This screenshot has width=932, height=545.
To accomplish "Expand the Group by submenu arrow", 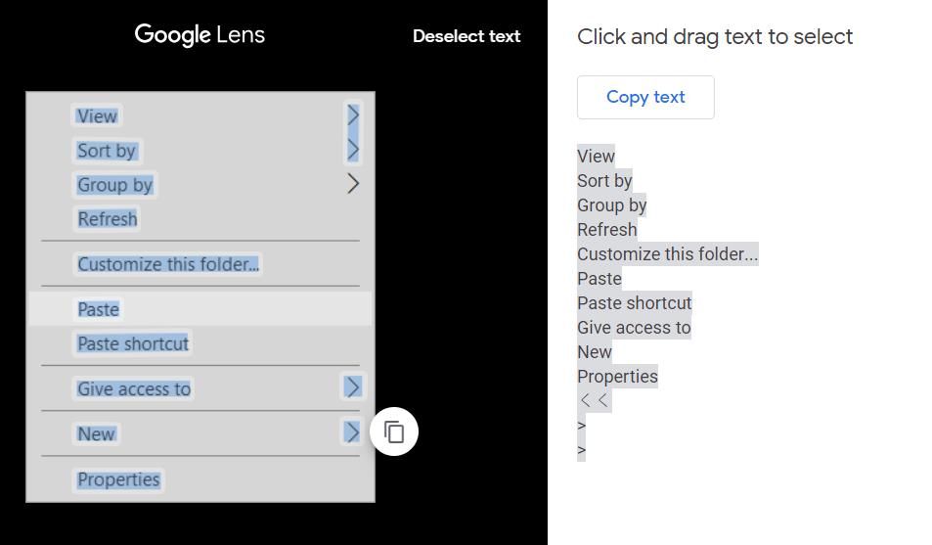I will [353, 184].
